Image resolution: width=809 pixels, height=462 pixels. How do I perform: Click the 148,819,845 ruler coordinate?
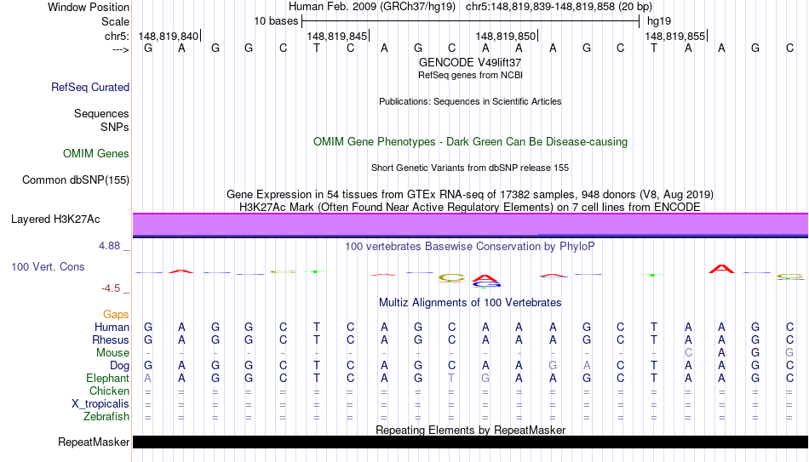[x=337, y=36]
